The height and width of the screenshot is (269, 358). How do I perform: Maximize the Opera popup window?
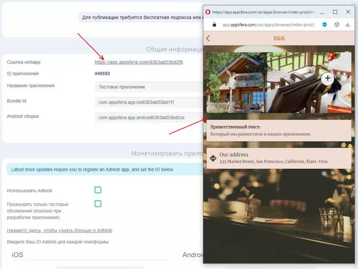(335, 12)
